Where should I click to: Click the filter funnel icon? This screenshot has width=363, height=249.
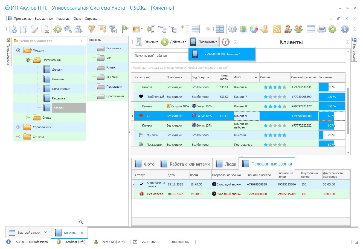point(91,29)
